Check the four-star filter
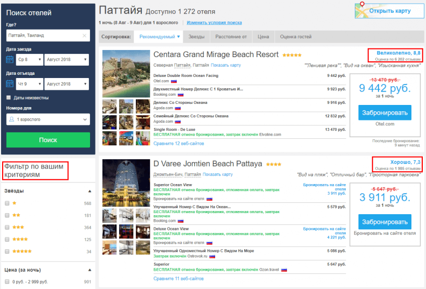Screen dimensions: 426x289 [x=7, y=239]
